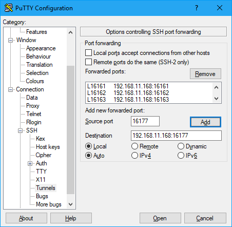This screenshot has width=232, height=227.
Task: Select forwarded port entry L16163
Action: 149,100
